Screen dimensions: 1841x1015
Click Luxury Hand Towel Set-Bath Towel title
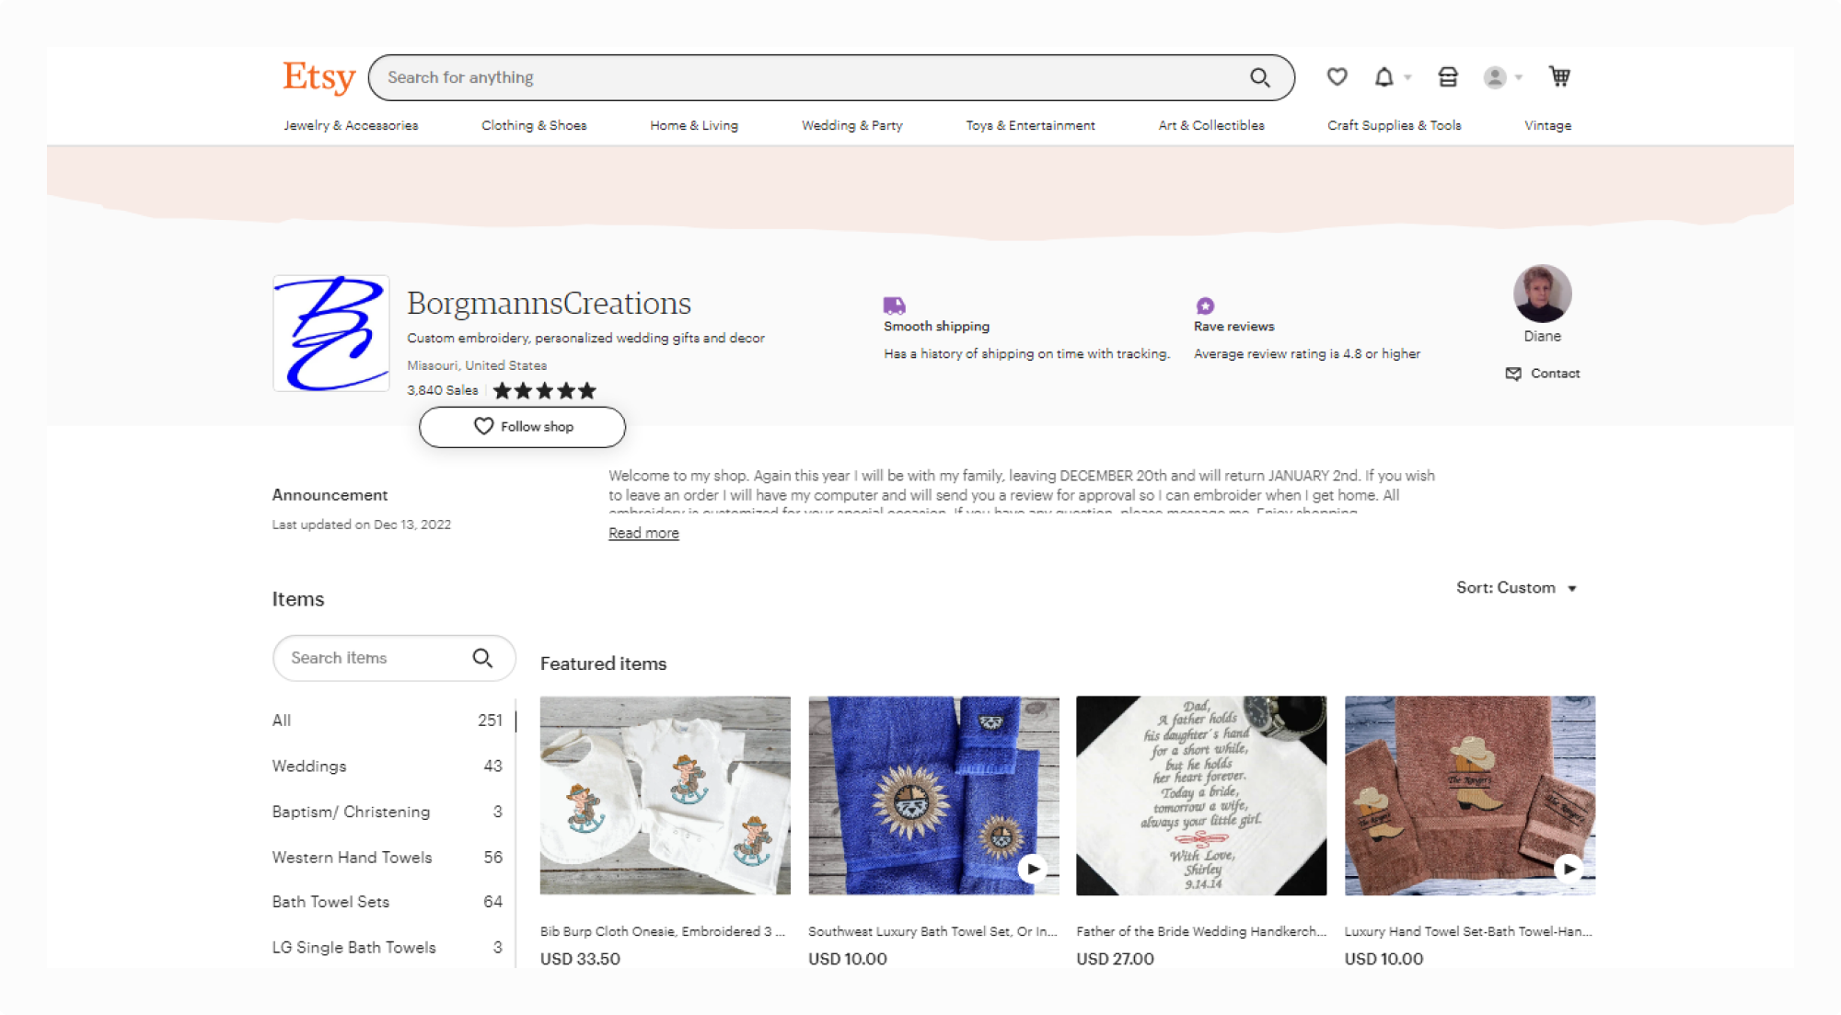click(1468, 931)
